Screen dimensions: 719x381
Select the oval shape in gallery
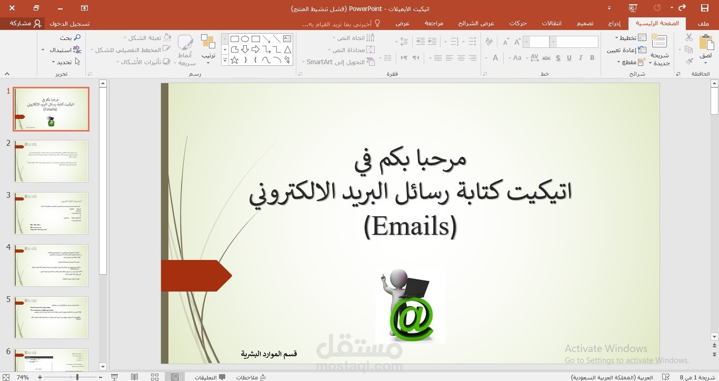[245, 39]
